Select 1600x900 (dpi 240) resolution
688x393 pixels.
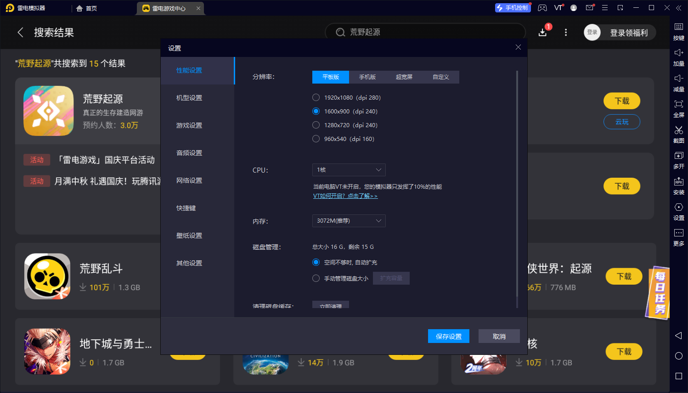click(316, 111)
